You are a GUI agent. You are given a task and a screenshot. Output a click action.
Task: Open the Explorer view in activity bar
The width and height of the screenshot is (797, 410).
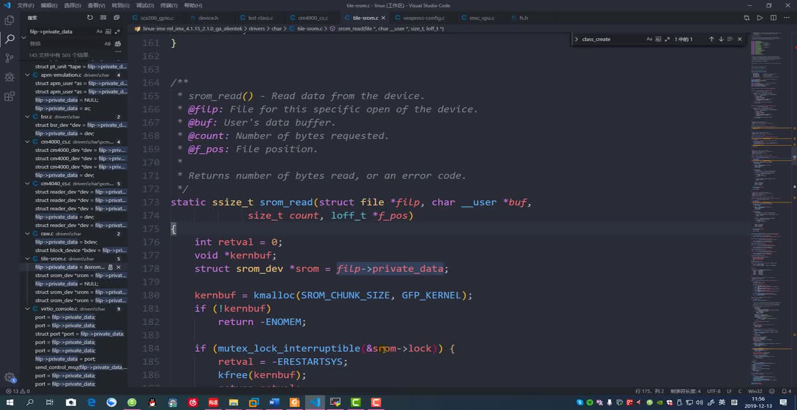tap(9, 20)
